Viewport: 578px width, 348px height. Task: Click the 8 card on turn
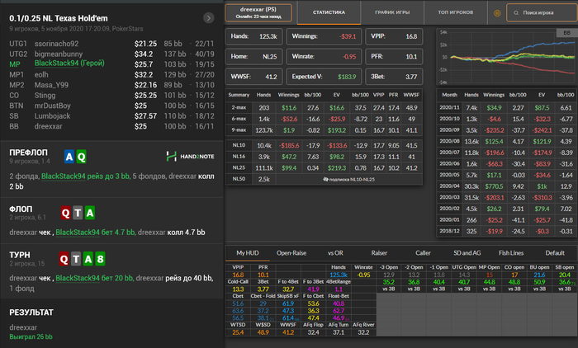pos(100,258)
